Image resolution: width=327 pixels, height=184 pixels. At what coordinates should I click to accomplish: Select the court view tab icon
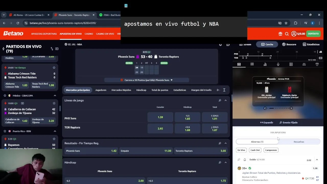[x=239, y=64]
